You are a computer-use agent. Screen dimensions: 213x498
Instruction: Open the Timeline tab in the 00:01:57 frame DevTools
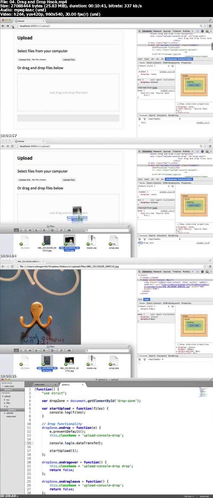177,31
